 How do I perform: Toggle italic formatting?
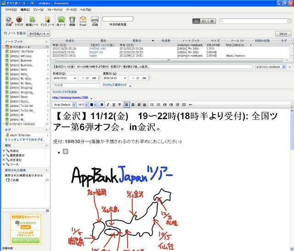[x=108, y=105]
